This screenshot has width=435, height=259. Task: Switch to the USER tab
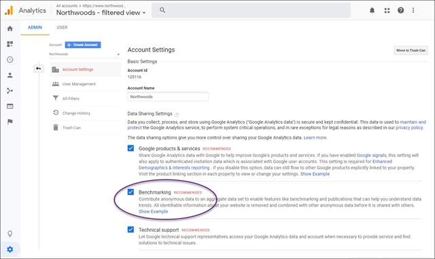62,27
